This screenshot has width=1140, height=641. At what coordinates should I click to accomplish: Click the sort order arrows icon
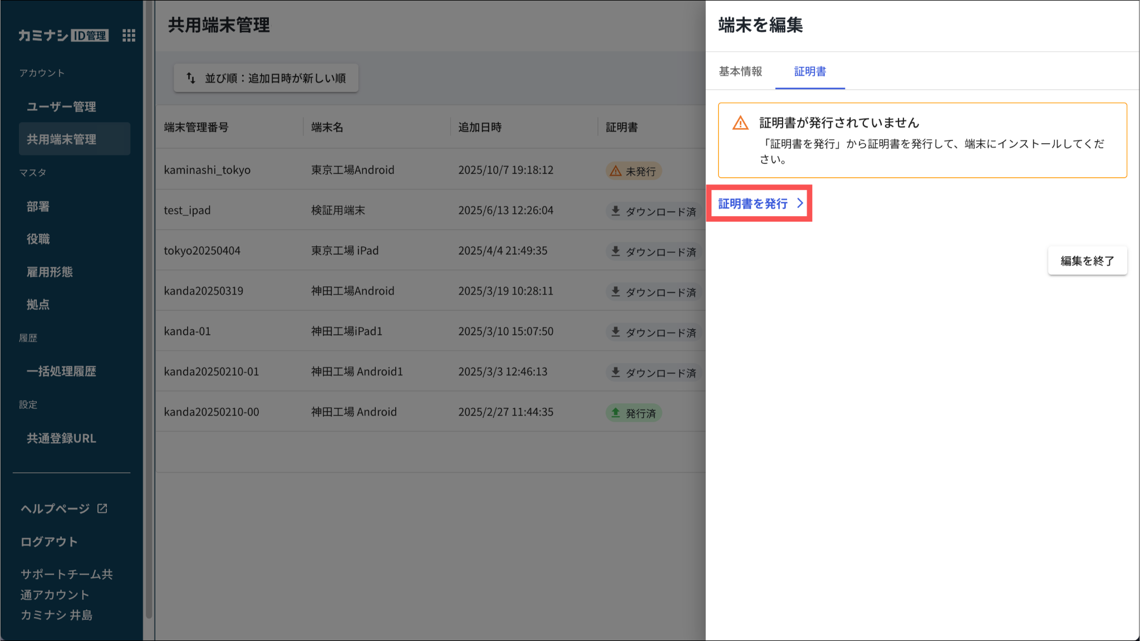point(191,78)
